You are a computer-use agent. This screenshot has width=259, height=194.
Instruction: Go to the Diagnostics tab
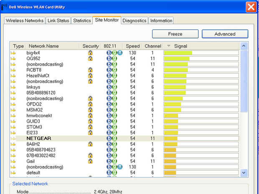[135, 20]
